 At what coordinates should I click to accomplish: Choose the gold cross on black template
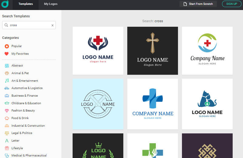tap(152, 50)
